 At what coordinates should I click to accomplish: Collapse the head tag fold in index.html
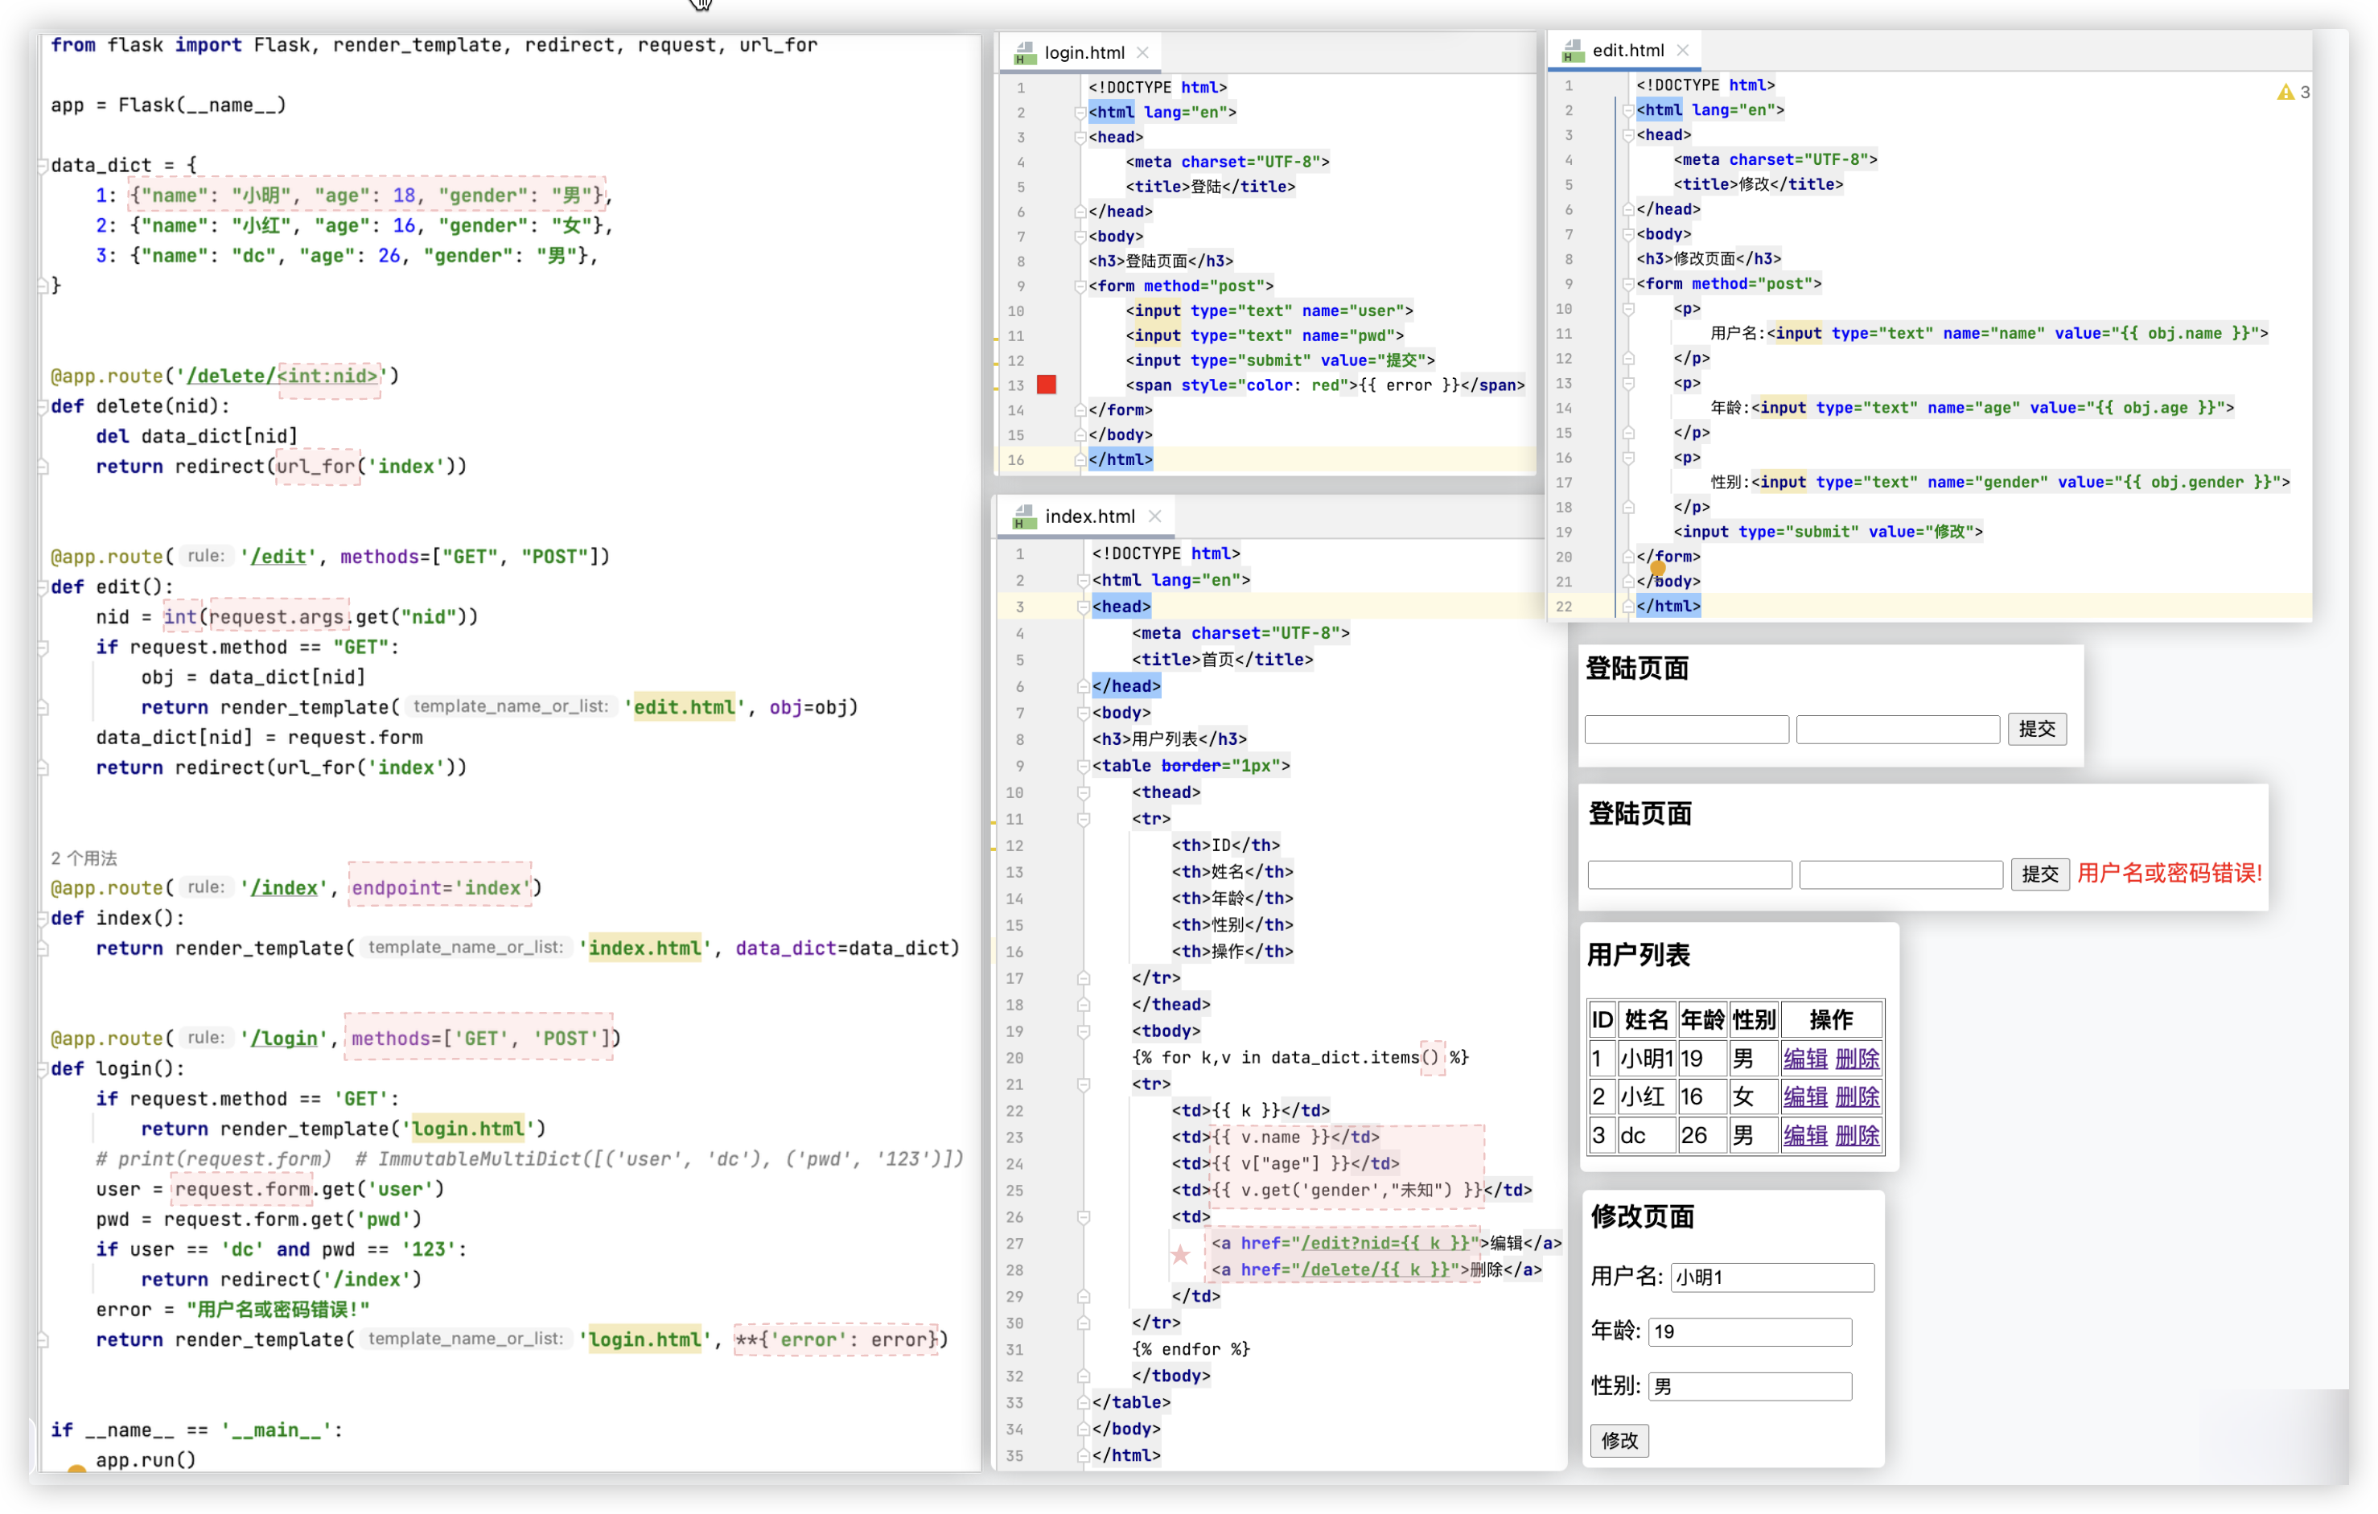click(1084, 607)
